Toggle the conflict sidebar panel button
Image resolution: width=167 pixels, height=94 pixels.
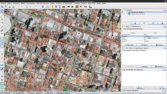point(2,65)
